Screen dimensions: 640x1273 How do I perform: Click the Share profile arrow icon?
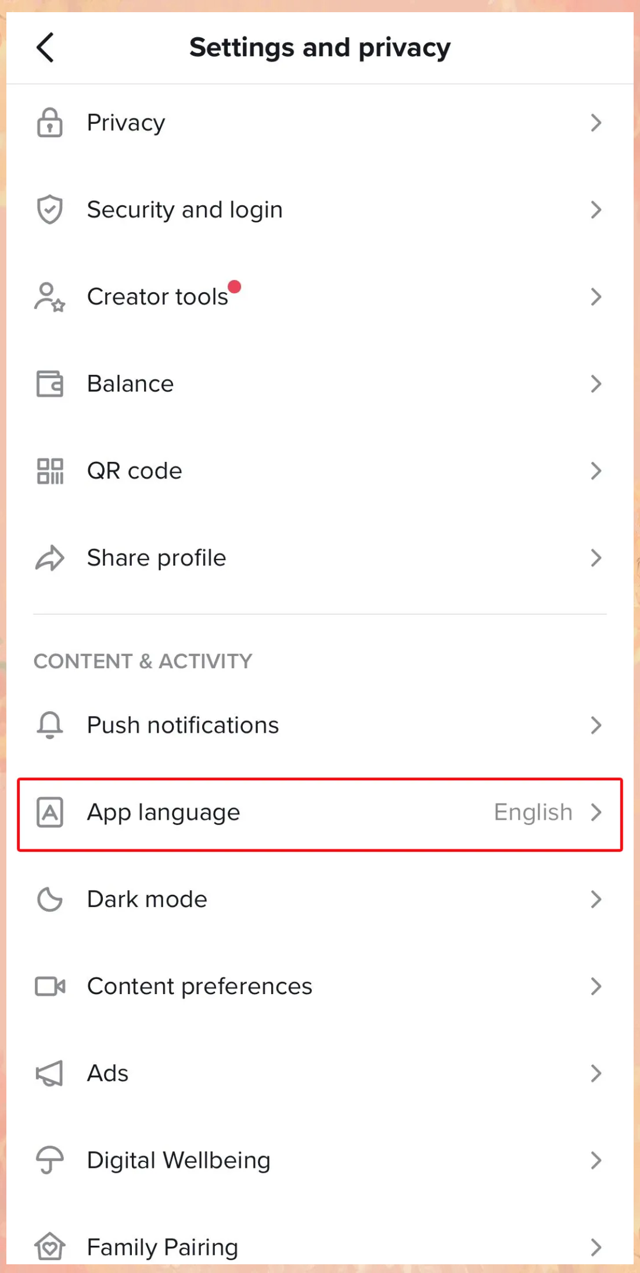tap(50, 558)
